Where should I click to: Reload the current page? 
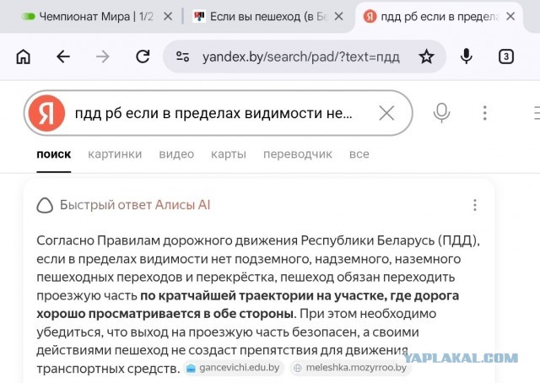click(x=143, y=57)
